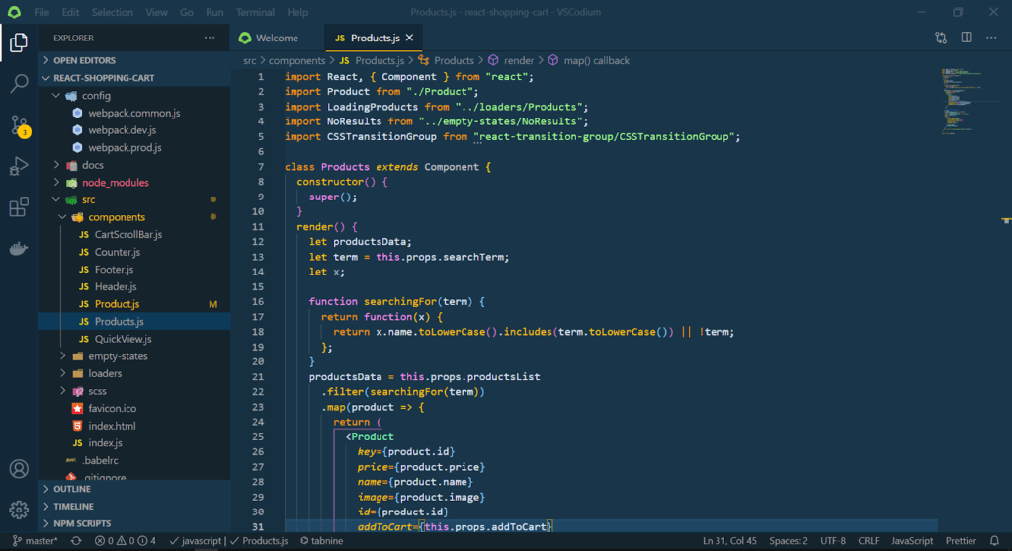Open Source Control view with badge
This screenshot has width=1012, height=551.
(x=19, y=125)
